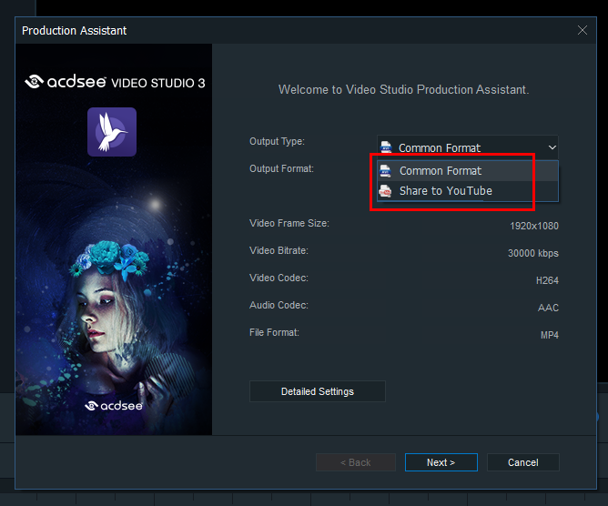The height and width of the screenshot is (506, 608).
Task: Choose Share to YouTube option
Action: tap(468, 191)
